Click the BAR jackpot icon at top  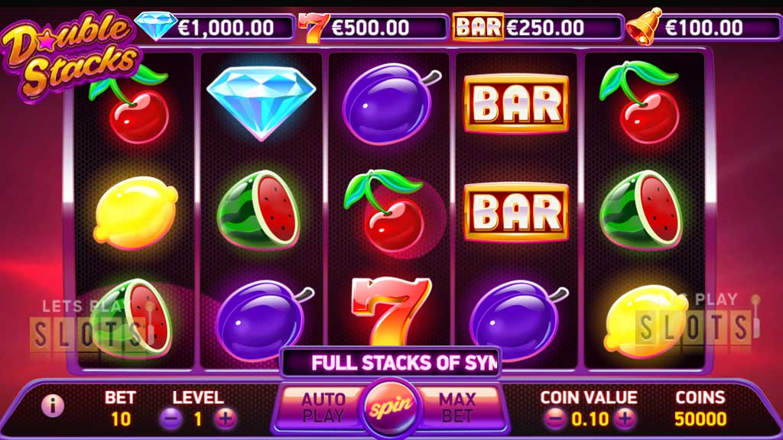pos(478,27)
